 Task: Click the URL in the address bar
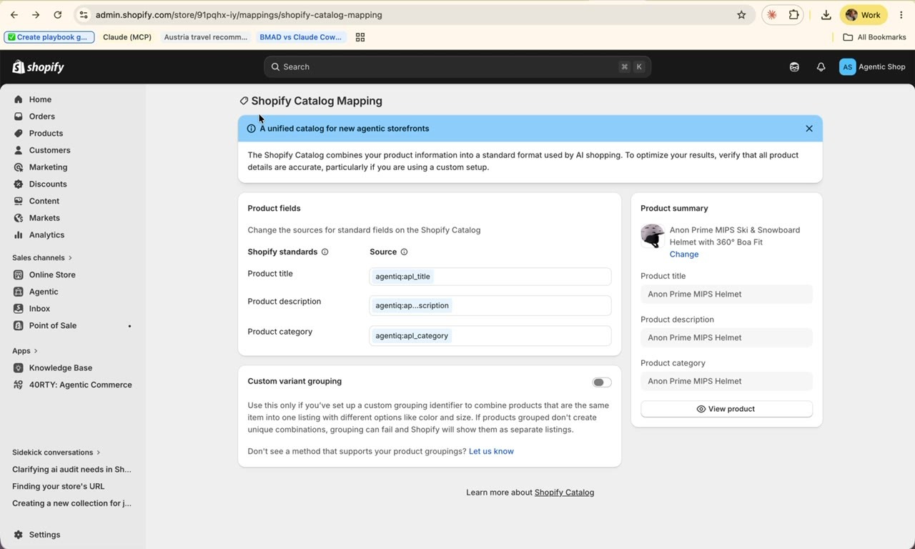(239, 14)
